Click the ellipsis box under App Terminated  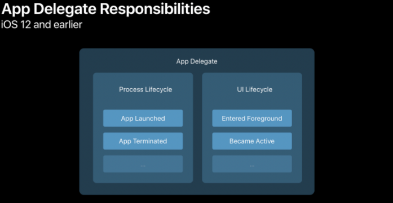143,164
